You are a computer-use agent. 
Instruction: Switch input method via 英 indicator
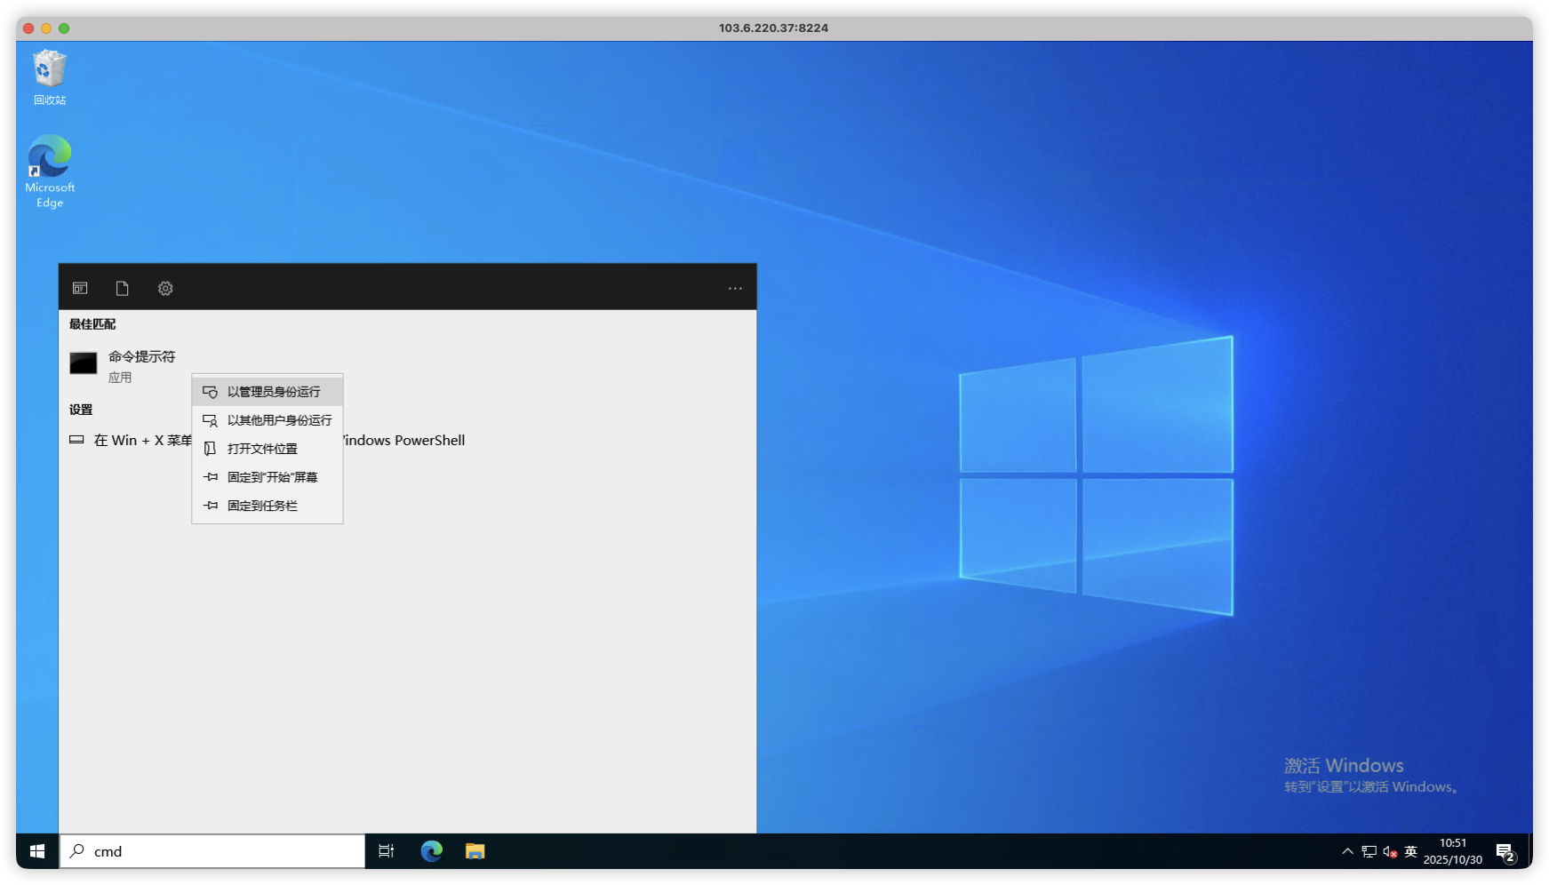pos(1410,851)
